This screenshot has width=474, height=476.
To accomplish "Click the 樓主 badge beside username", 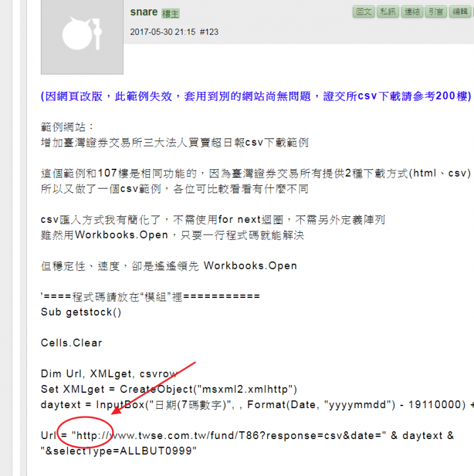I will (171, 14).
